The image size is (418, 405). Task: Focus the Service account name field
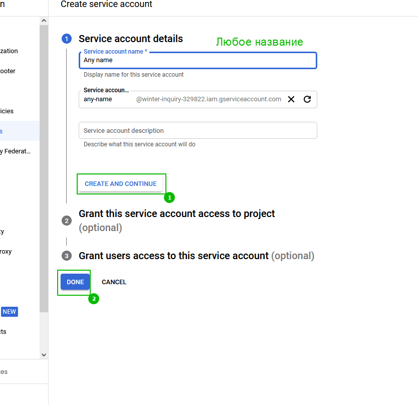click(x=197, y=60)
